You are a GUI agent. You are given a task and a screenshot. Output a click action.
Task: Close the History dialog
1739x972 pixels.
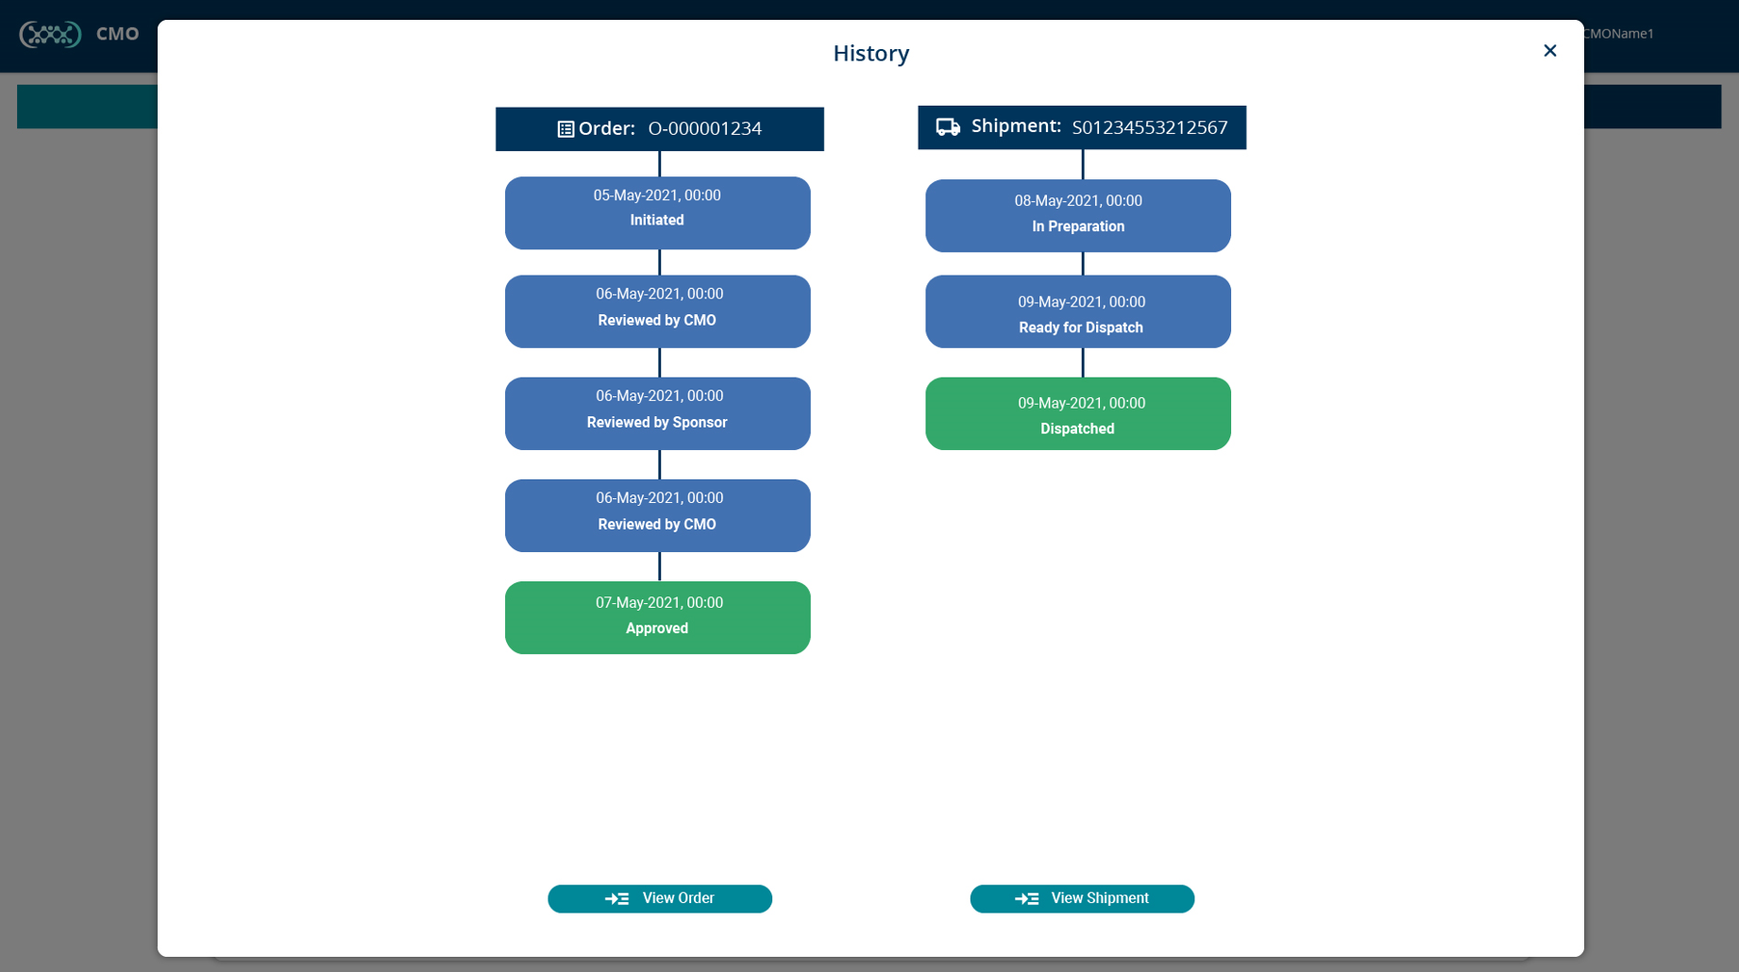[x=1549, y=51]
